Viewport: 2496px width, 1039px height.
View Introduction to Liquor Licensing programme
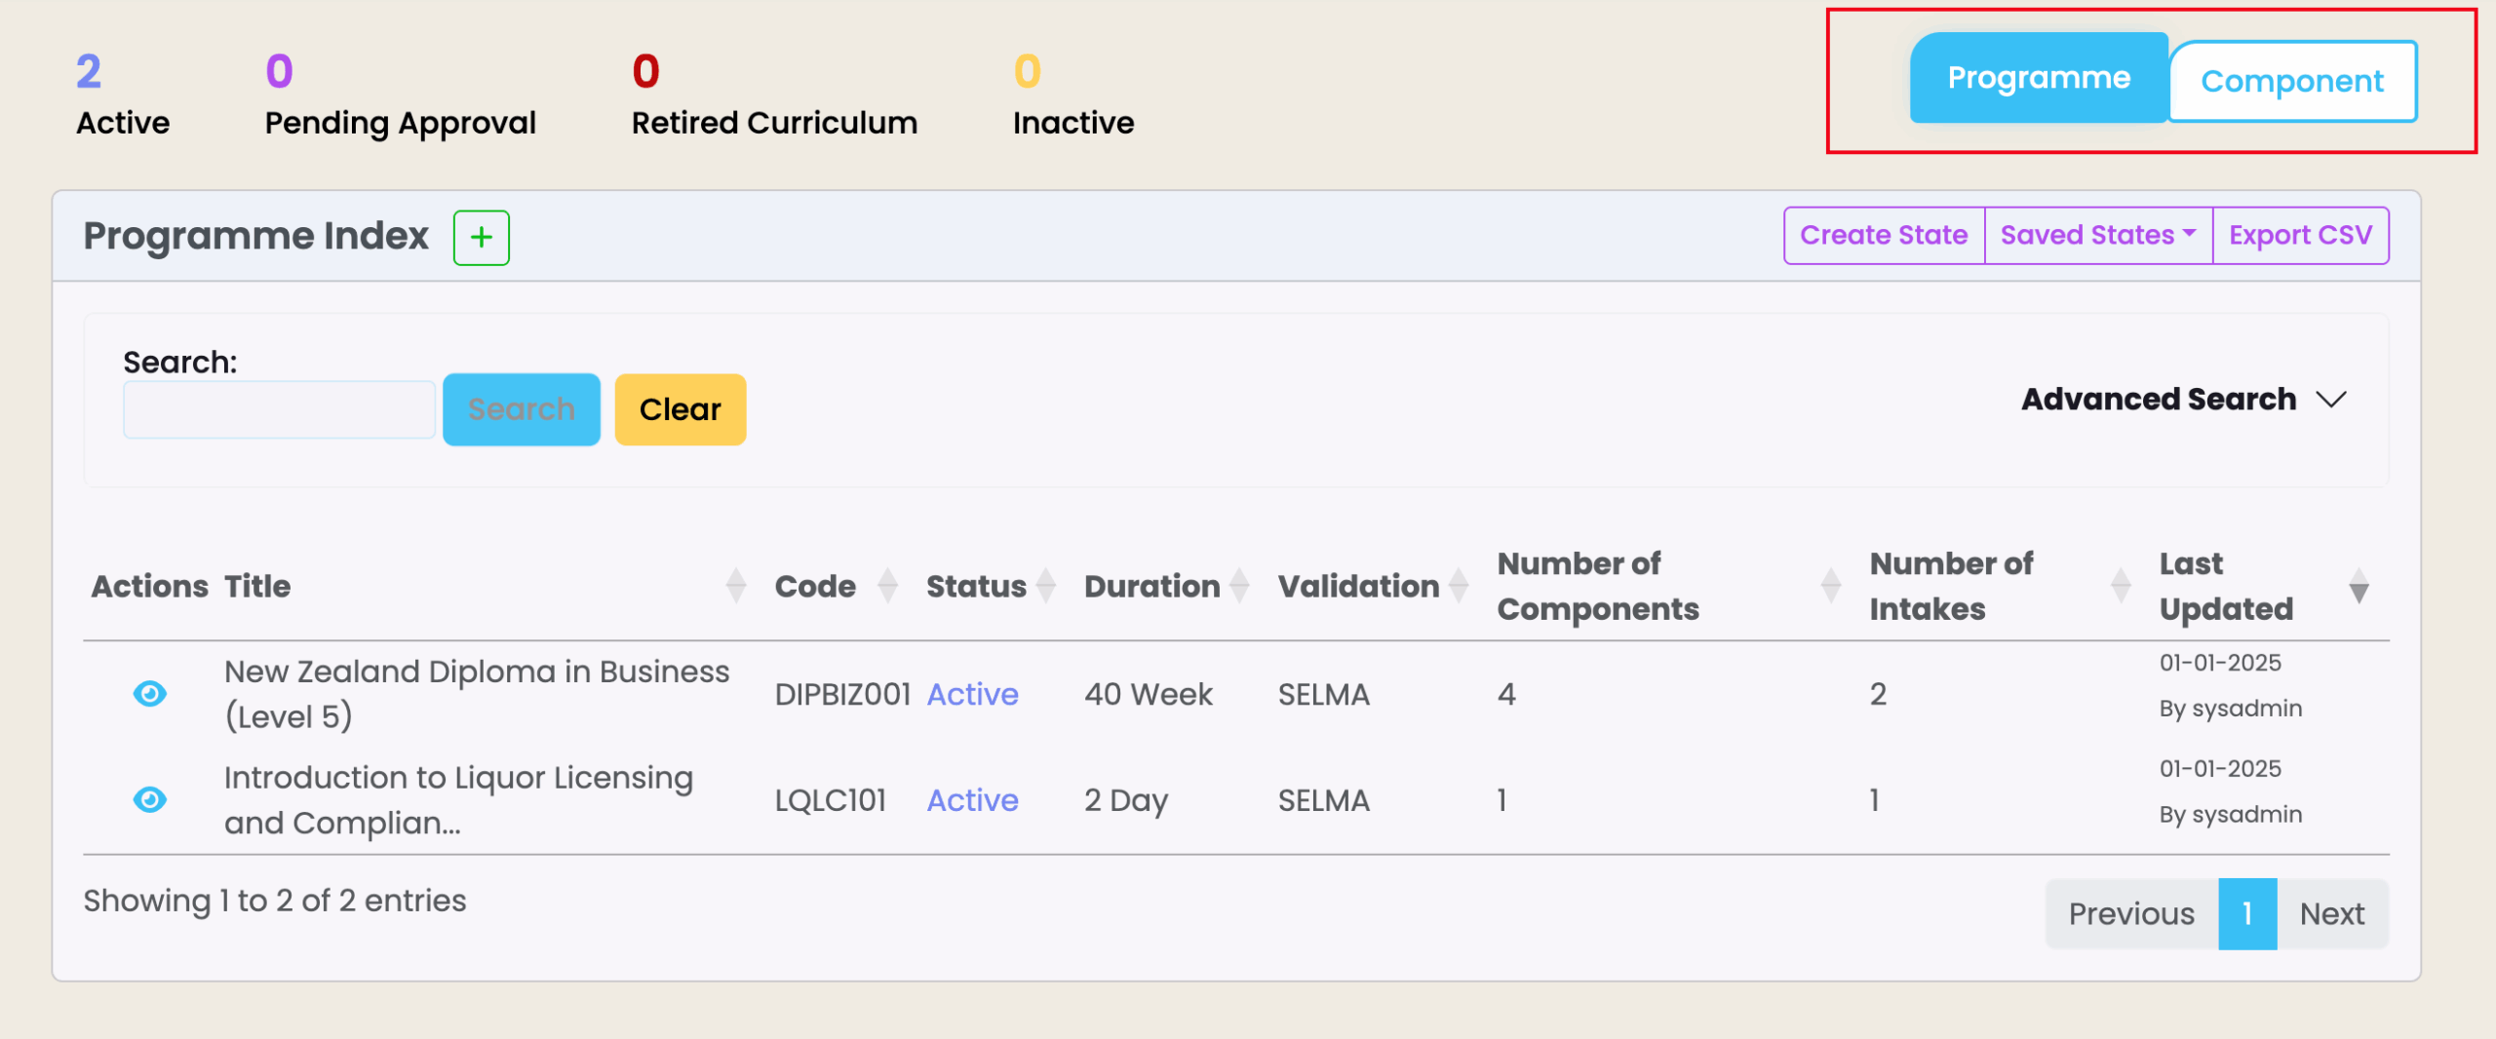149,800
